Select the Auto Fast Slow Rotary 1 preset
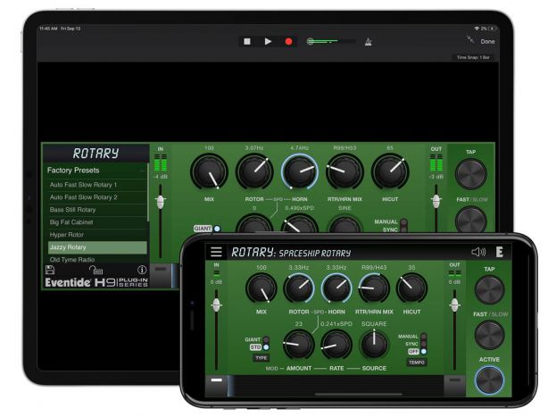The height and width of the screenshot is (417, 556). pyautogui.click(x=96, y=185)
